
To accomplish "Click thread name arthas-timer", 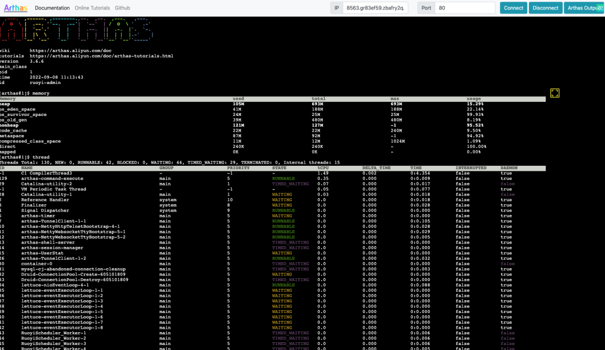I will [38, 216].
